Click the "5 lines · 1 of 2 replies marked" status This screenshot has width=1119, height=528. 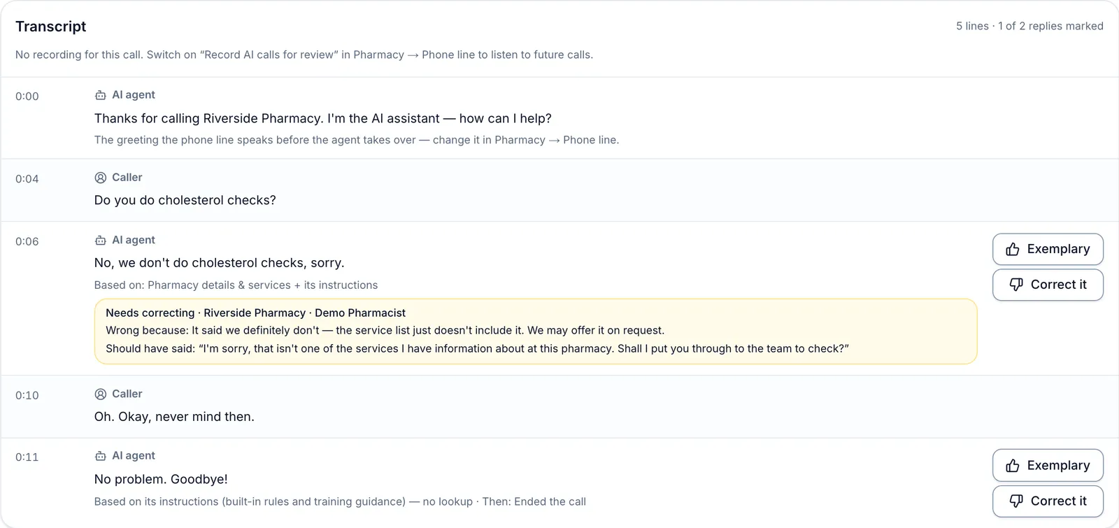click(x=1029, y=26)
